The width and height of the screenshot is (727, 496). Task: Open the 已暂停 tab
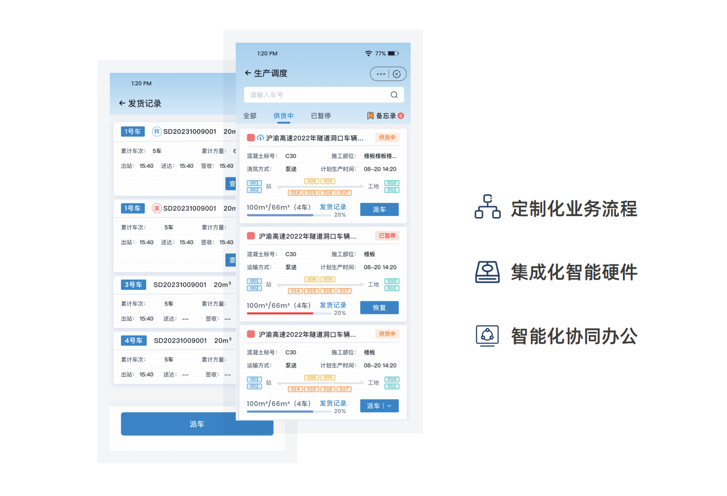pos(321,116)
